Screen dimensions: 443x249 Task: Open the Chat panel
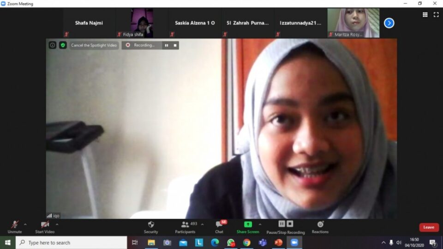click(219, 227)
